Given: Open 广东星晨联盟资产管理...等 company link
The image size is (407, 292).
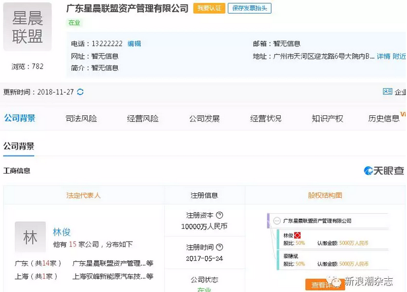Looking at the screenshot, I should [x=113, y=263].
